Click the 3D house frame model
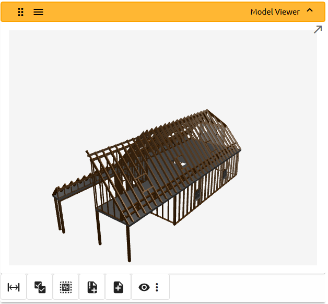Image resolution: width=328 pixels, height=304 pixels. pos(146,185)
